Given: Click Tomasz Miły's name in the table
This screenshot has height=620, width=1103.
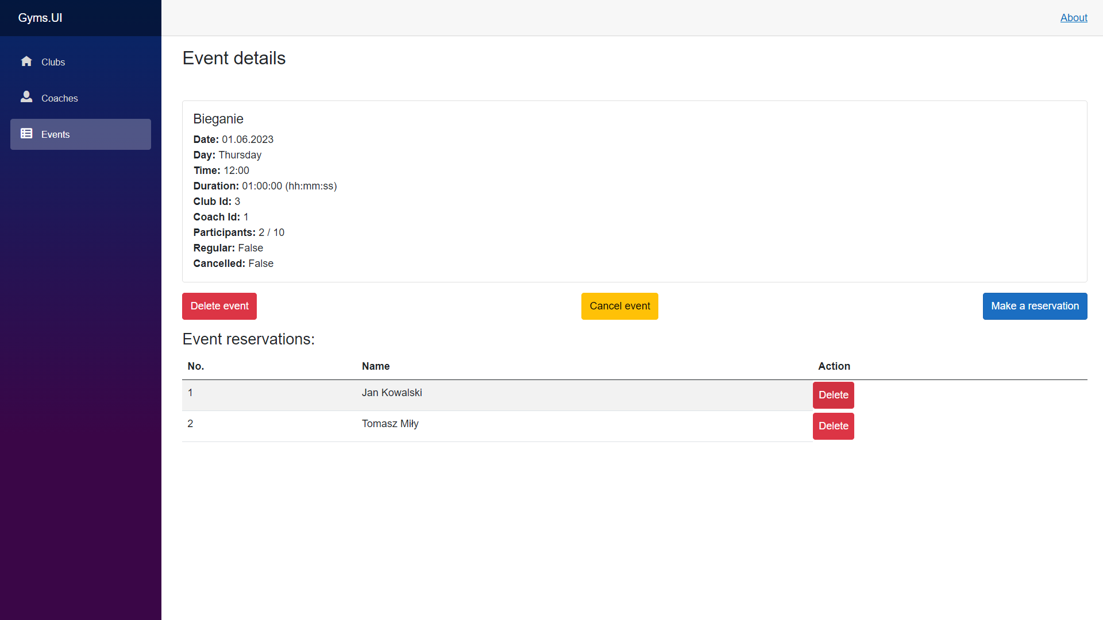Looking at the screenshot, I should [390, 424].
